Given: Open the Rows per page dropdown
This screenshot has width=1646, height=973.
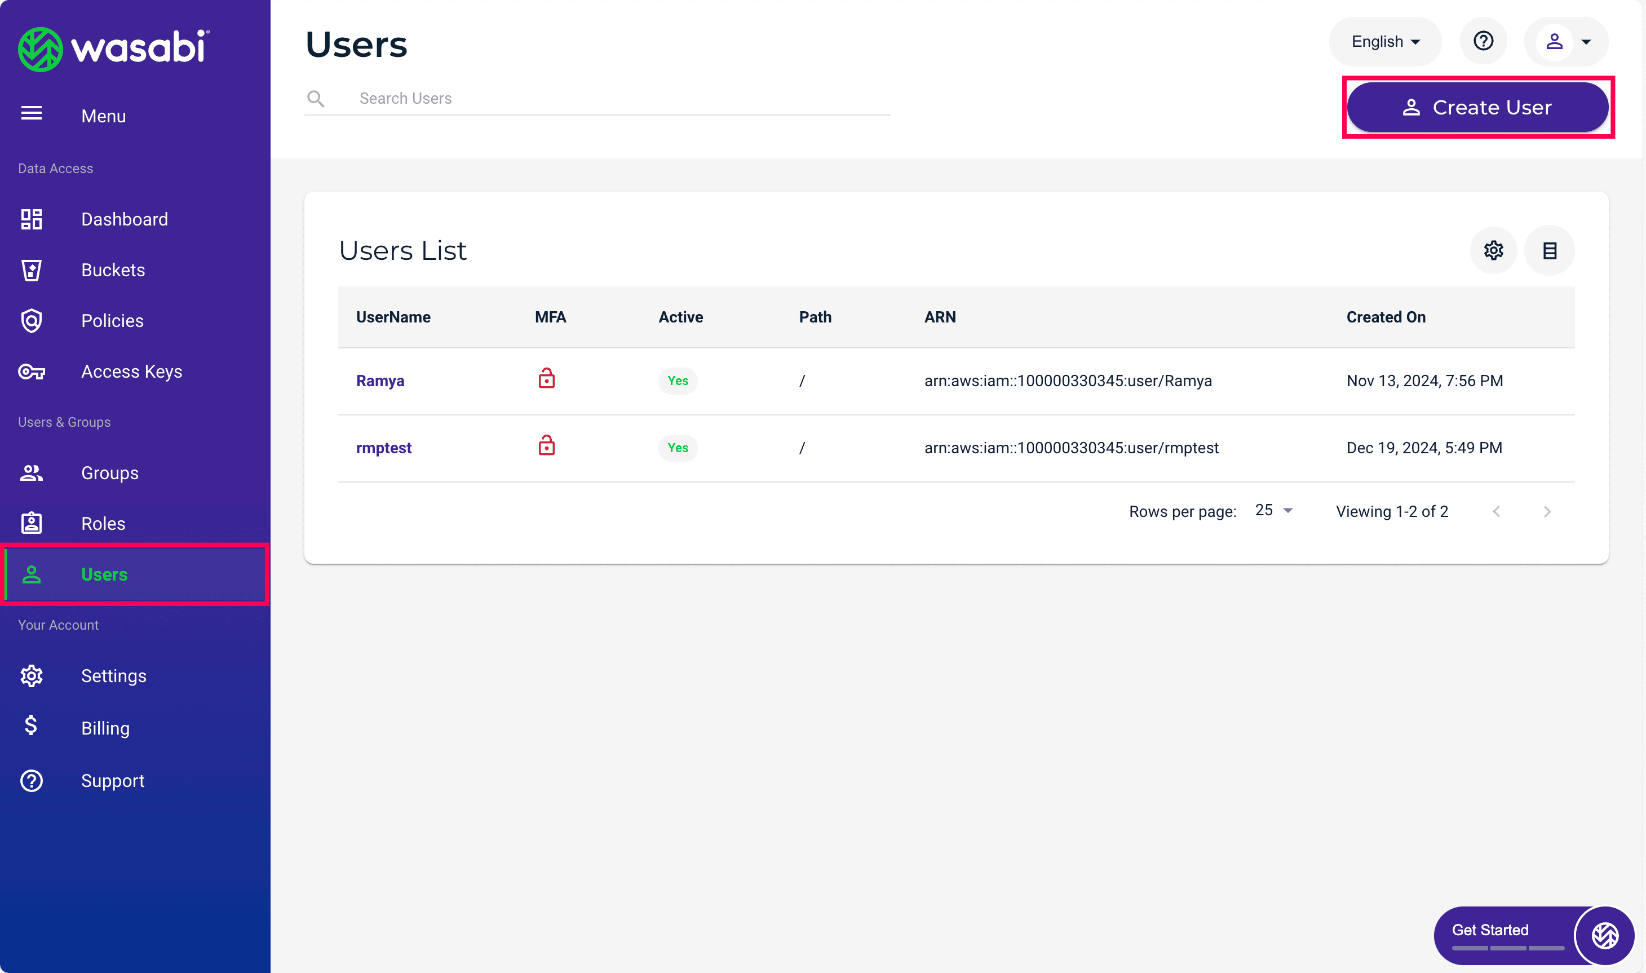Looking at the screenshot, I should point(1273,510).
